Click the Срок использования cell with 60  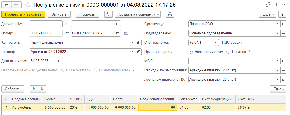[157, 107]
